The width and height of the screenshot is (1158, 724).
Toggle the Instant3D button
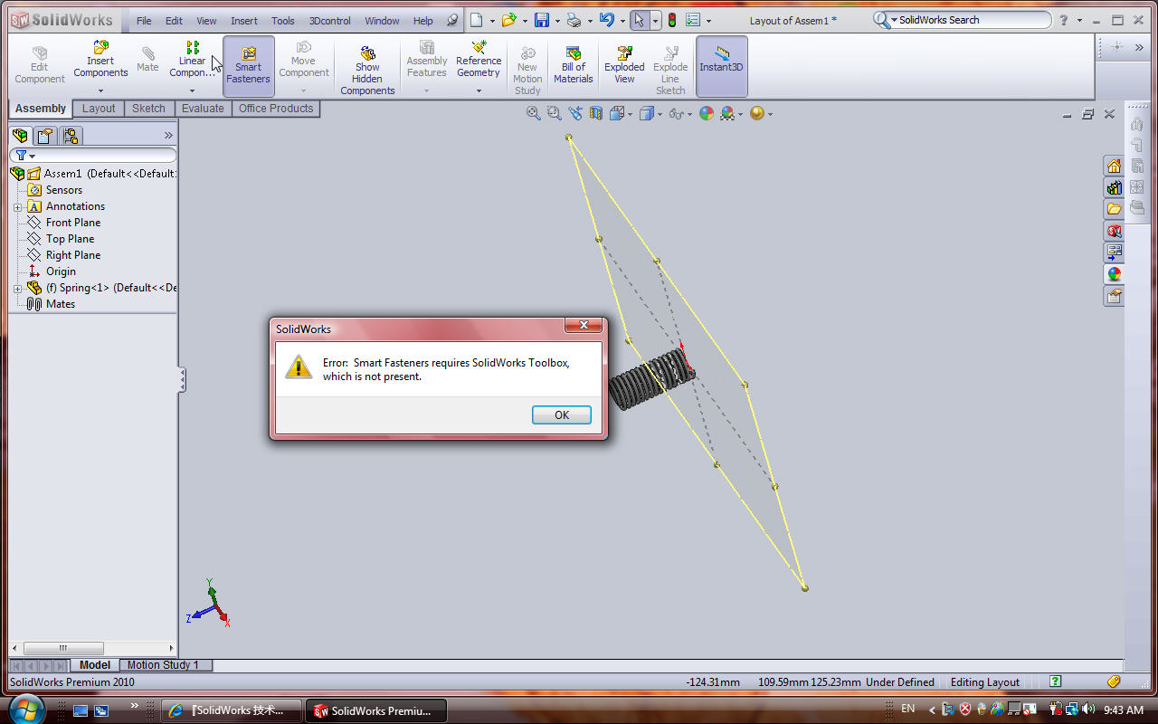[721, 66]
